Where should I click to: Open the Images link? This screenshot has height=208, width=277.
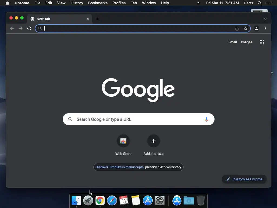[x=246, y=42]
